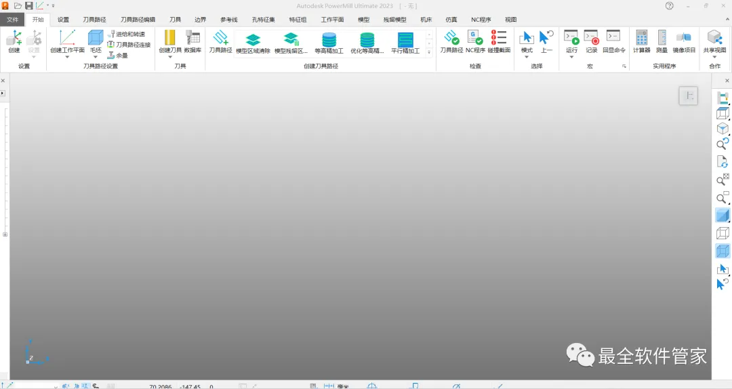Open 刀具路径连接 toolpath connections
The height and width of the screenshot is (389, 732).
[129, 44]
